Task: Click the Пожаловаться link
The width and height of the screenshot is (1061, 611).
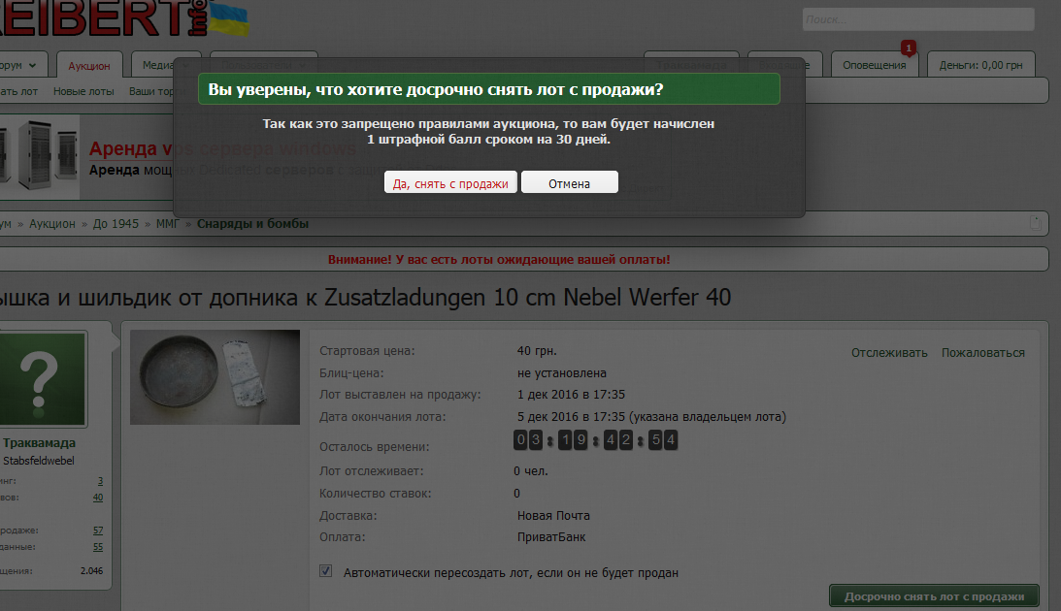Action: click(982, 353)
